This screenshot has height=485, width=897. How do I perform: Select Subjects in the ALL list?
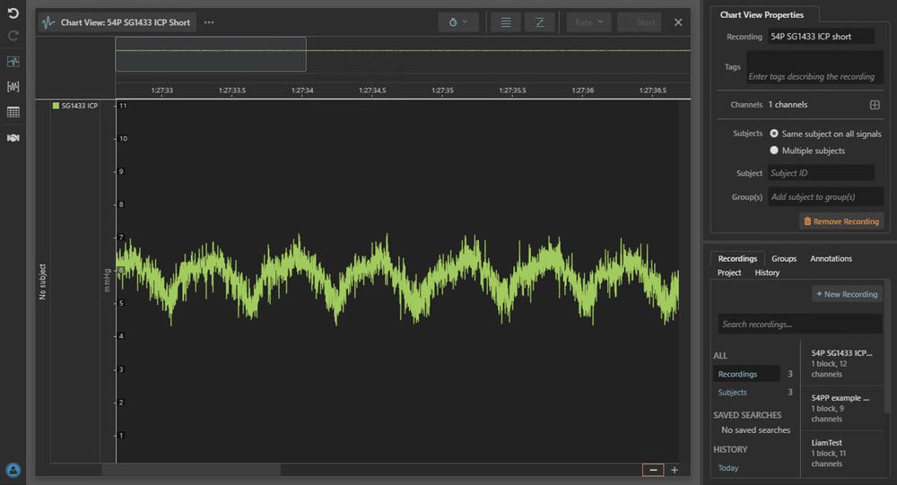click(x=733, y=393)
